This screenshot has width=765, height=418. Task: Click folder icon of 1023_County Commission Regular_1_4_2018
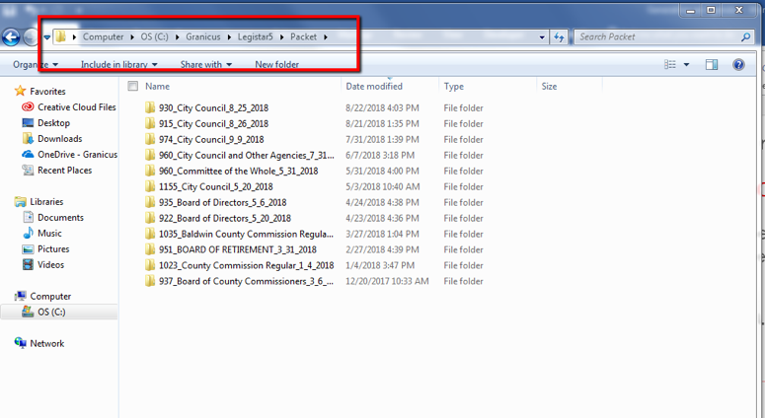(x=150, y=265)
